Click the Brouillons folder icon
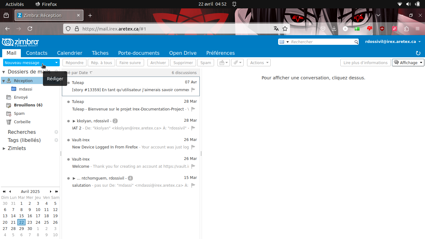The image size is (425, 239). tap(9, 105)
